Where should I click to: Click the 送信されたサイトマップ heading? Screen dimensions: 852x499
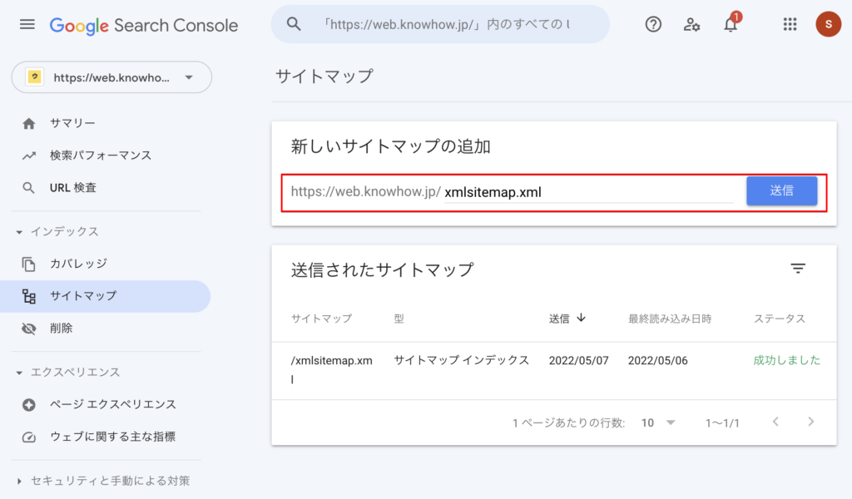382,269
